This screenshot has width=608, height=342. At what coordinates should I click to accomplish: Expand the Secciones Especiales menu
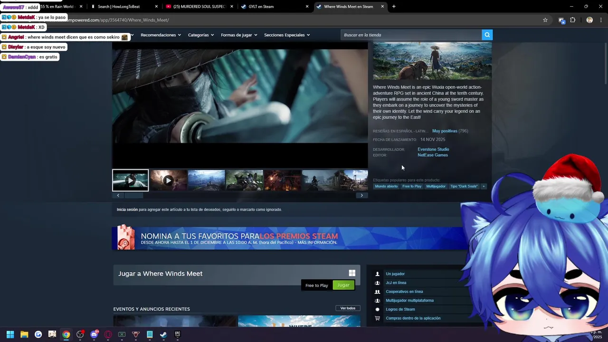287,35
